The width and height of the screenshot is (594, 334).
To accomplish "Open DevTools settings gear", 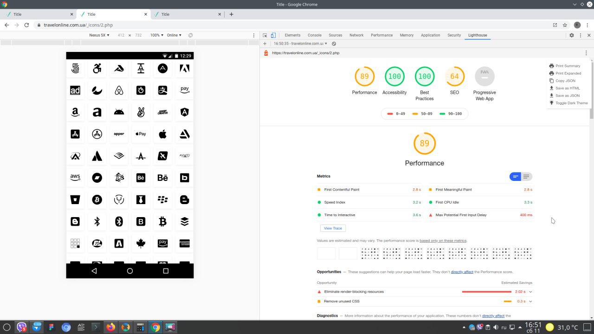I will coord(572,35).
